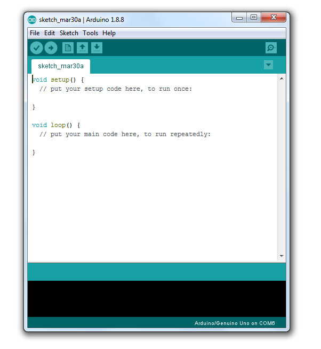Click the 'void loop() {' line
Screen dimensions: 321x349
coord(56,125)
